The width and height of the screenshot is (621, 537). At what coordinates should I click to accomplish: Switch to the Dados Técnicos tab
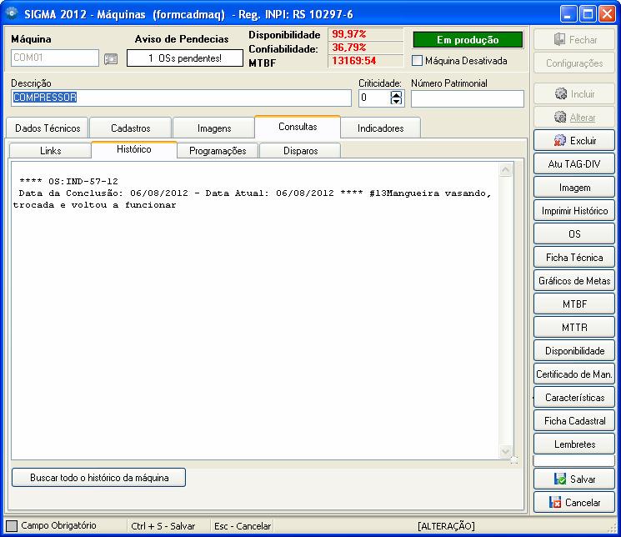(x=48, y=128)
